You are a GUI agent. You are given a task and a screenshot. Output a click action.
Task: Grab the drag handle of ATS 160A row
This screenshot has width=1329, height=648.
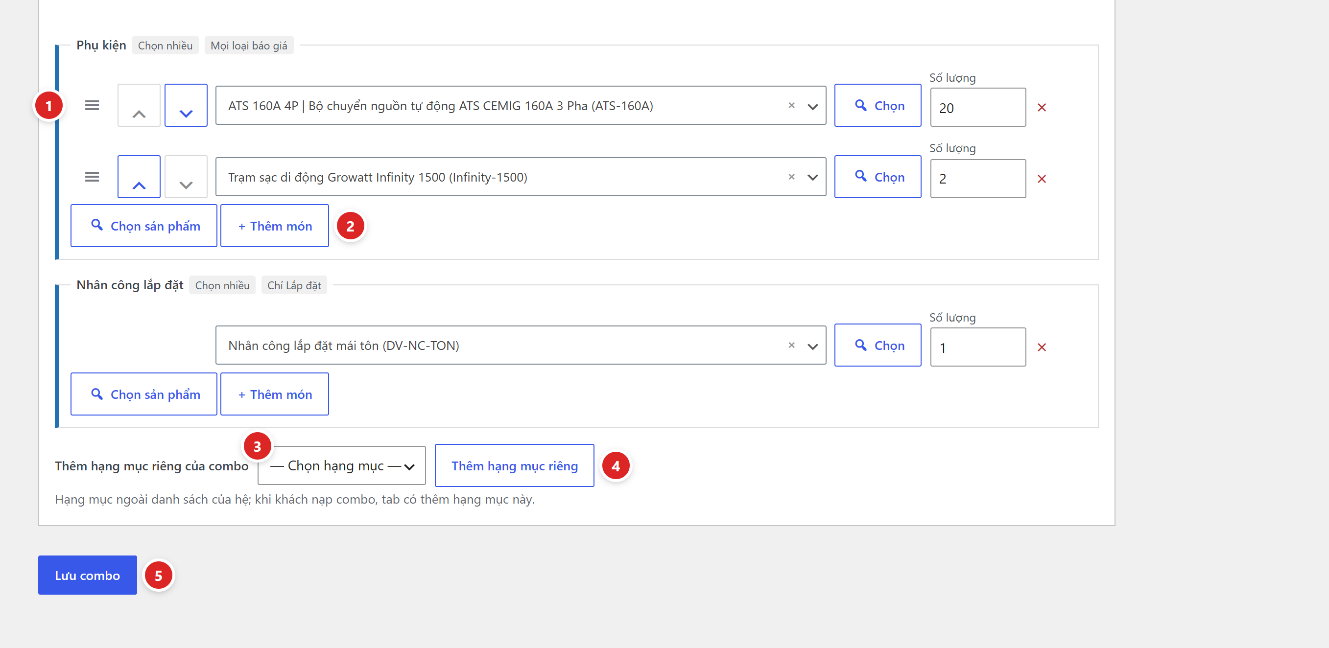click(92, 105)
